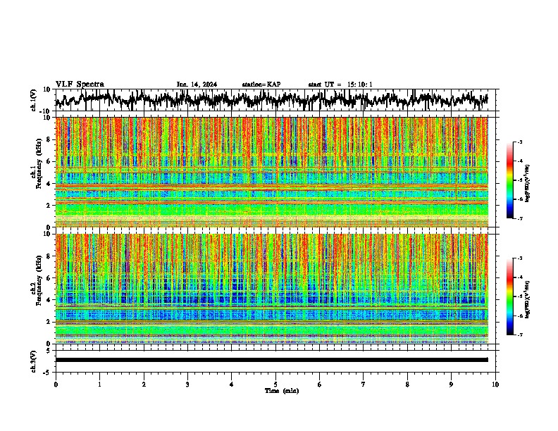The image size is (558, 431).
Task: Click the "ch.2 Frequency (kHz)" y-axis label
Action: [x=36, y=281]
